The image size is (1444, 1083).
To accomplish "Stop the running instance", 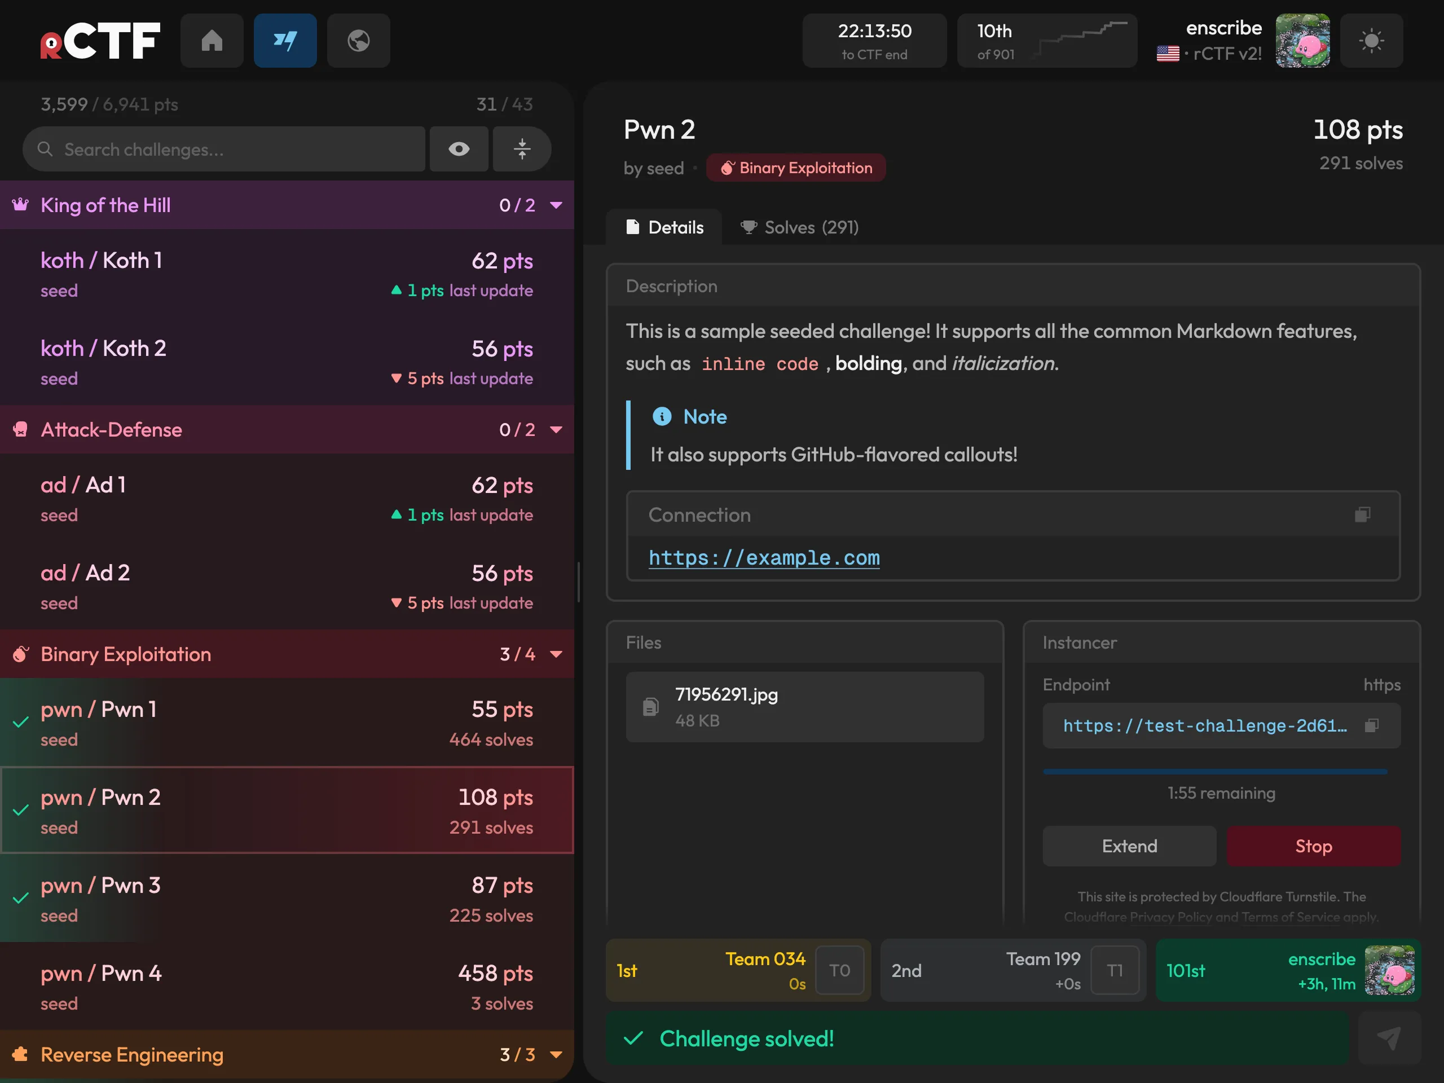I will pyautogui.click(x=1314, y=846).
